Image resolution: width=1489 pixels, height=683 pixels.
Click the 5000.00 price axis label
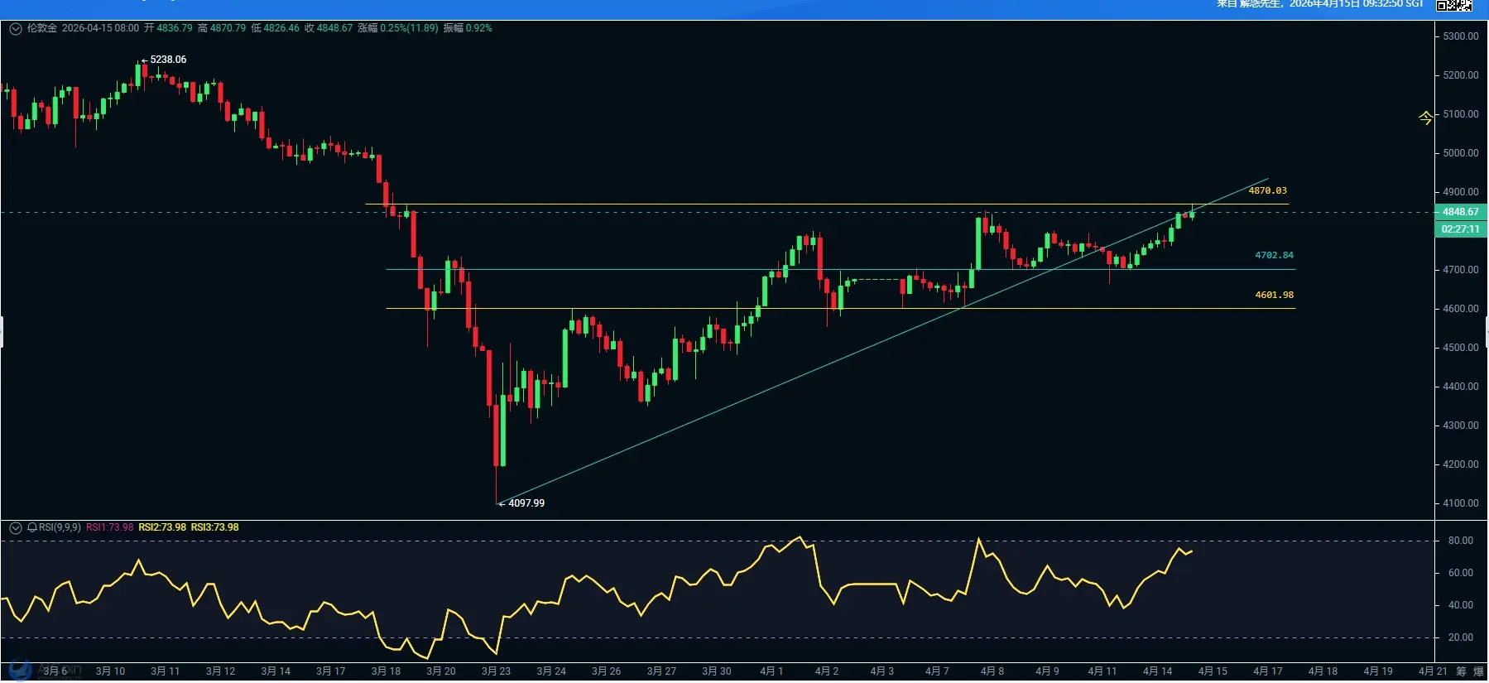[x=1461, y=153]
